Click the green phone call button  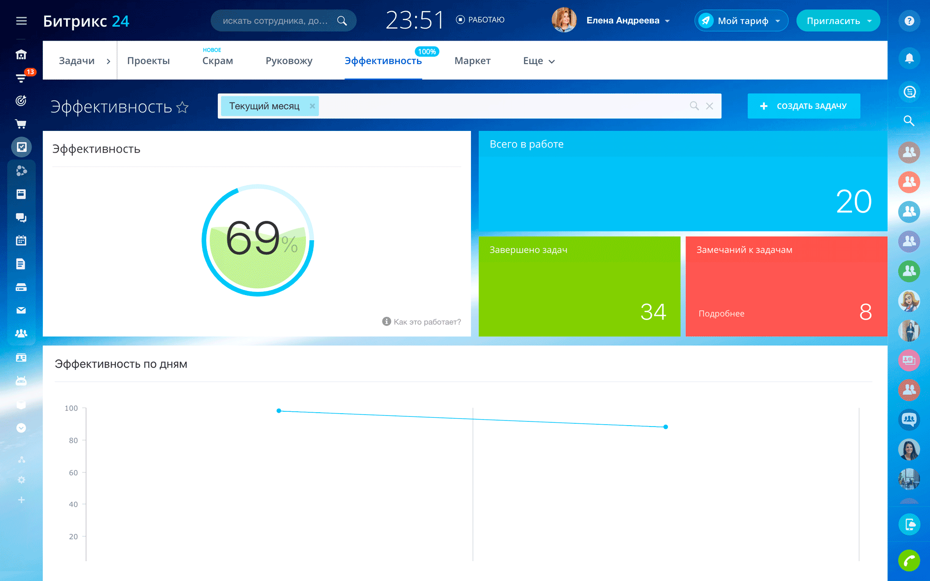909,561
